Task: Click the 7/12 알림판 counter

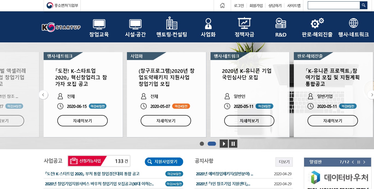Action: pyautogui.click(x=344, y=162)
